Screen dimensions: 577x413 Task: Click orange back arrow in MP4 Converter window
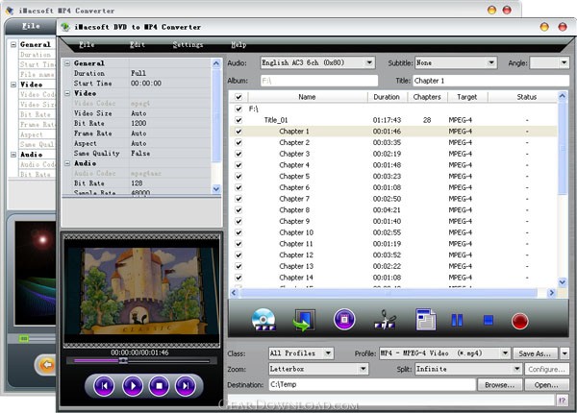pyautogui.click(x=47, y=365)
